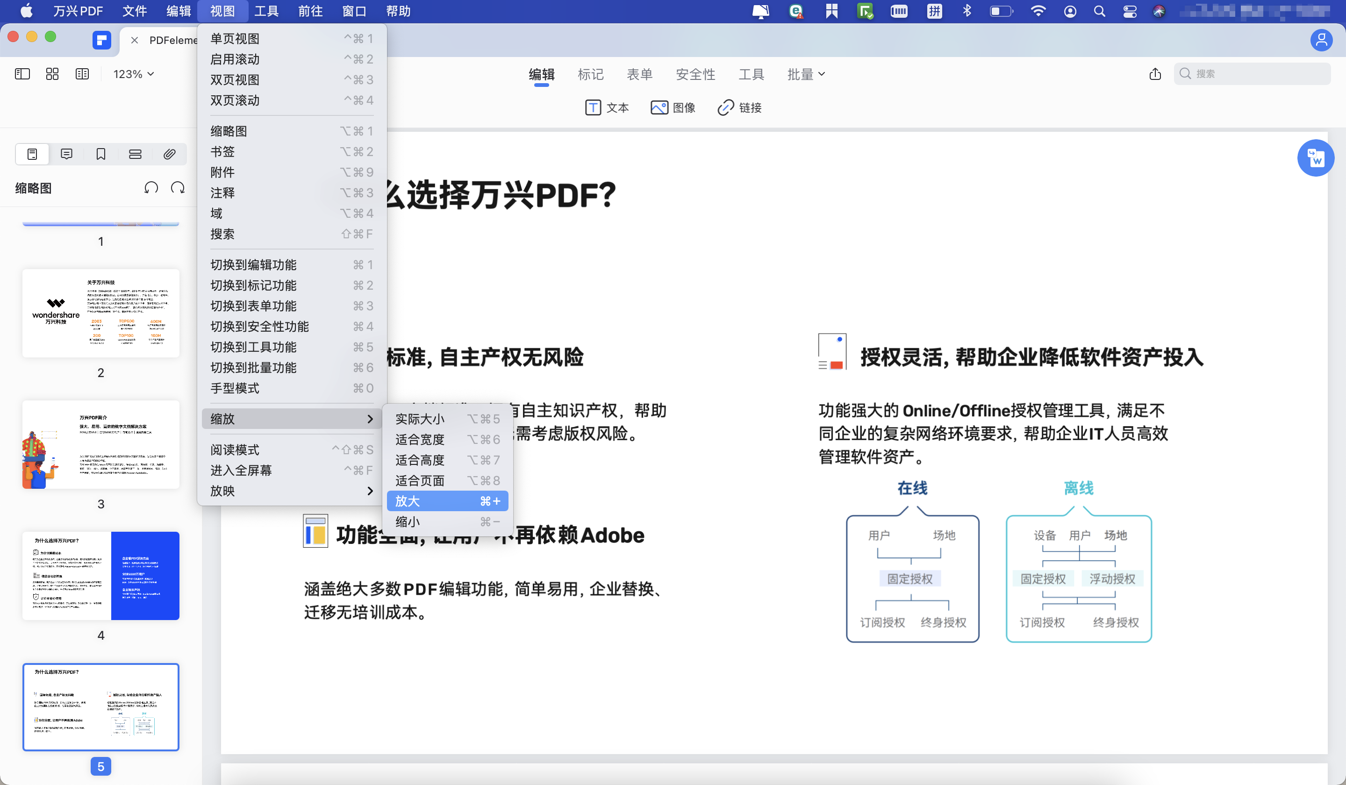Open the bookmarks panel in the sidebar
1346x785 pixels.
click(100, 154)
